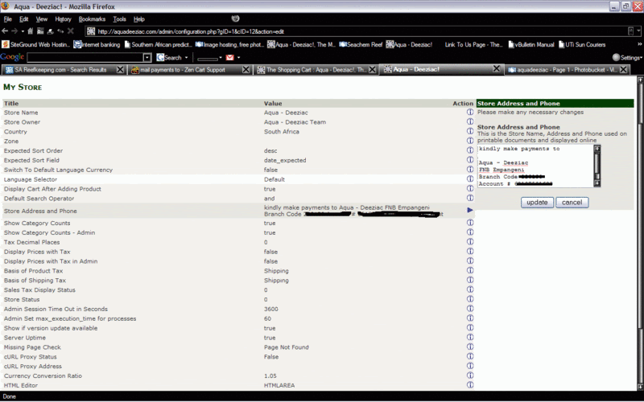
Task: Open the UTi Sun Couriers bookmark
Action: point(582,44)
